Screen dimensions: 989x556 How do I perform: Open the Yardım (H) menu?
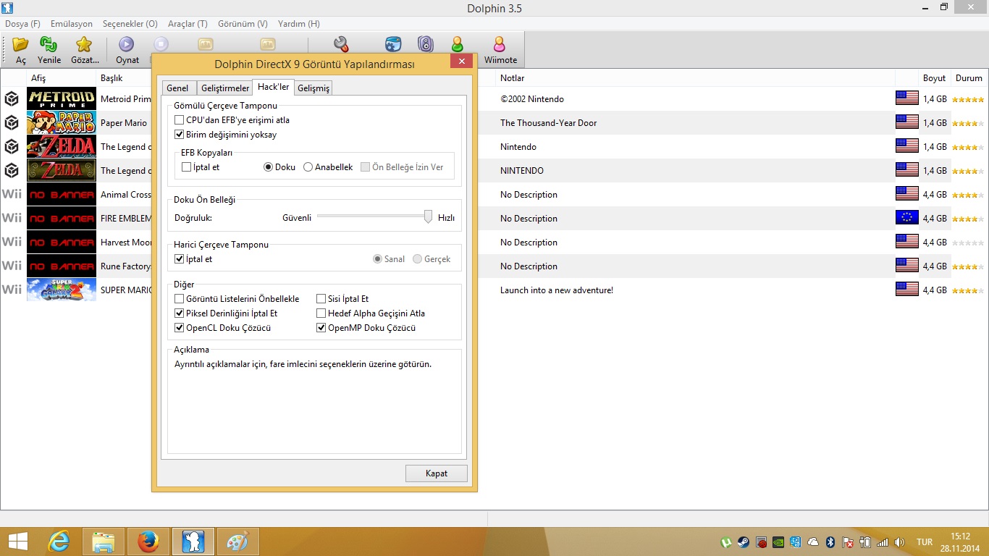(x=298, y=24)
